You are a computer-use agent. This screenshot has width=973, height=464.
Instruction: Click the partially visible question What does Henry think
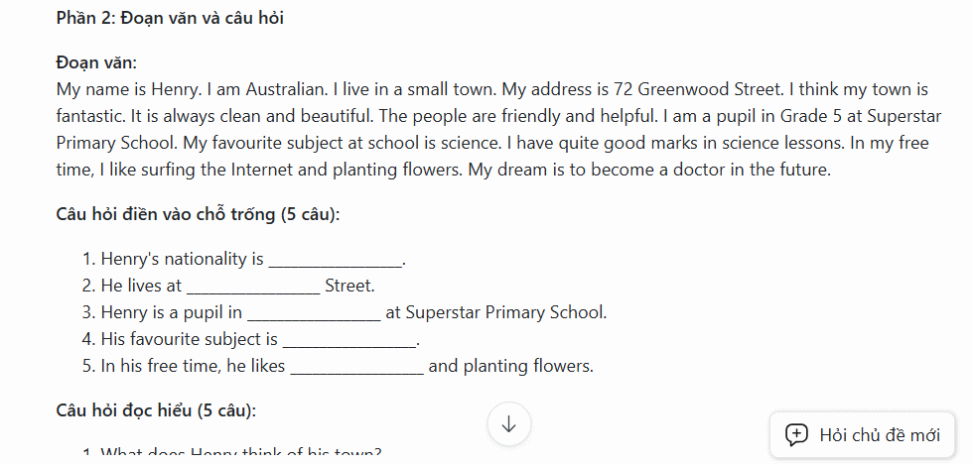pos(240,453)
